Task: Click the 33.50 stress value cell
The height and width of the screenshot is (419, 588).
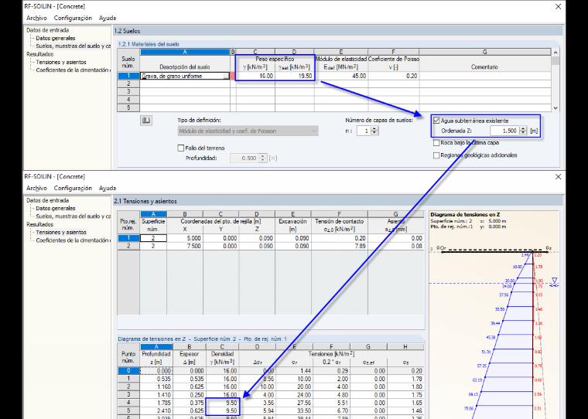Action: click(294, 410)
